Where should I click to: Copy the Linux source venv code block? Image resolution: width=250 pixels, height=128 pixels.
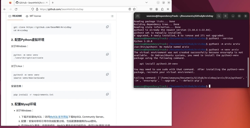pyautogui.click(x=107, y=74)
